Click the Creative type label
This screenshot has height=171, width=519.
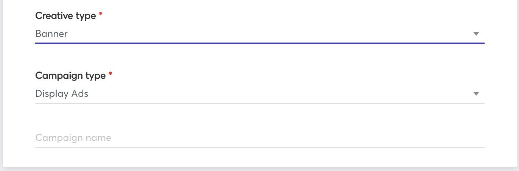tap(65, 16)
